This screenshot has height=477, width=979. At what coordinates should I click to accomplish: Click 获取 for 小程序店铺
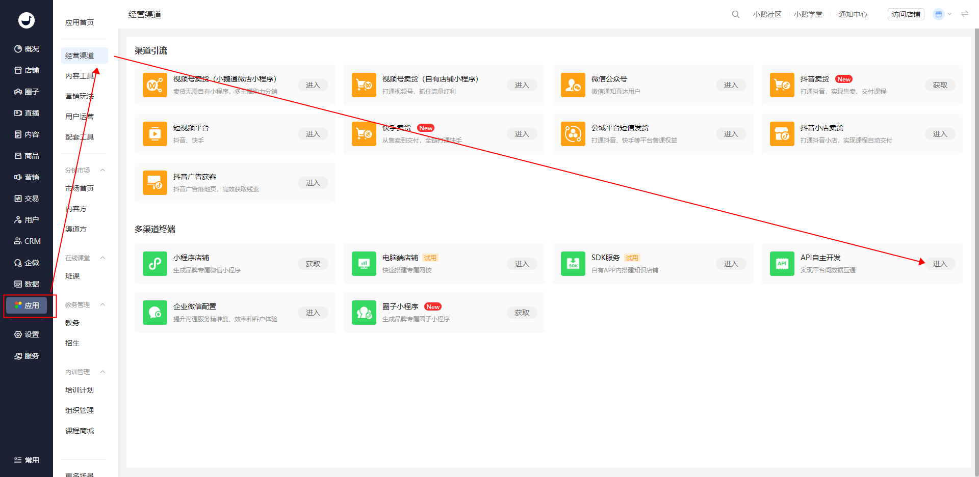click(313, 264)
